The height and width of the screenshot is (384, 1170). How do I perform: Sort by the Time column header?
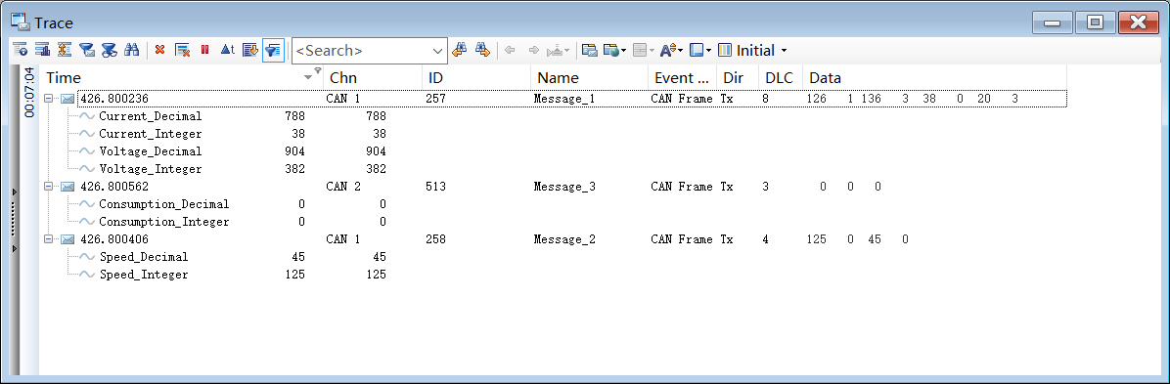pos(181,77)
